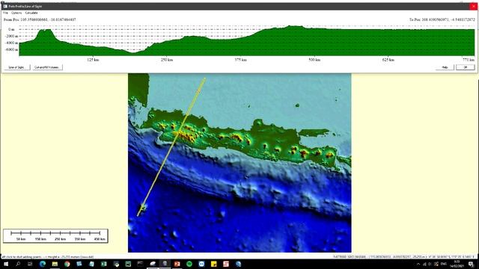The height and width of the screenshot is (269, 479).
Task: Open Task View from the taskbar
Action: click(30, 264)
